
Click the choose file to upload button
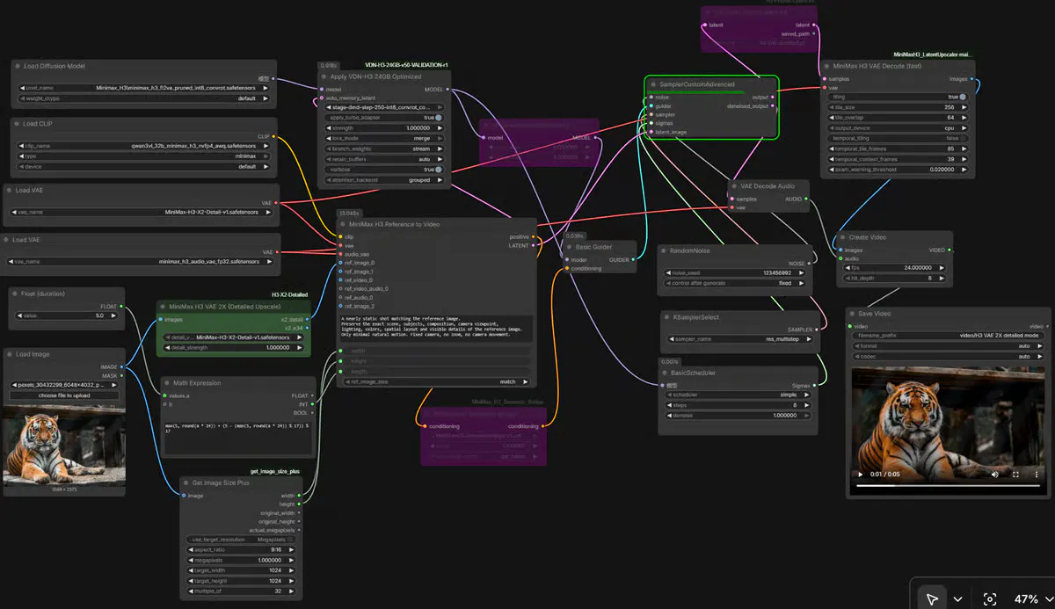[x=65, y=395]
